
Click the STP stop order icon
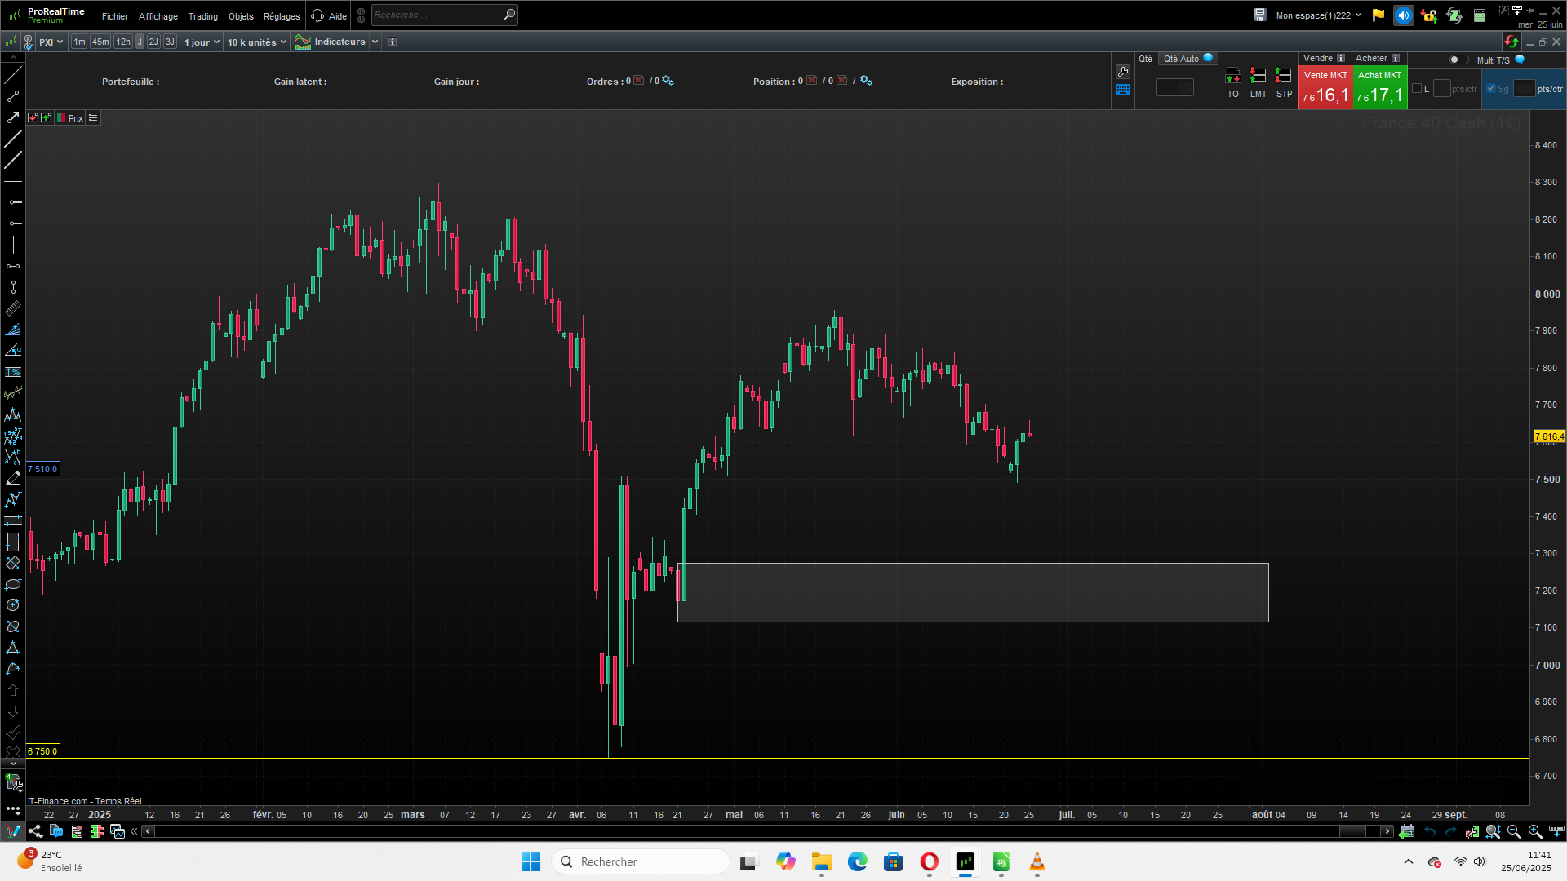pos(1284,76)
